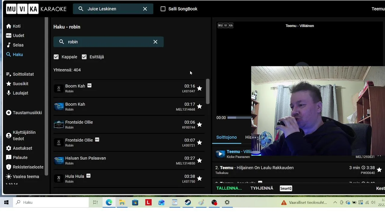The image size is (385, 216).
Task: Click the left sidebar scrollbar
Action: click(46, 96)
